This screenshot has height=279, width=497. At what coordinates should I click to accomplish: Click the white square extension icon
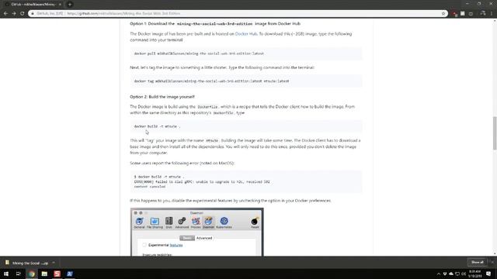(x=463, y=14)
